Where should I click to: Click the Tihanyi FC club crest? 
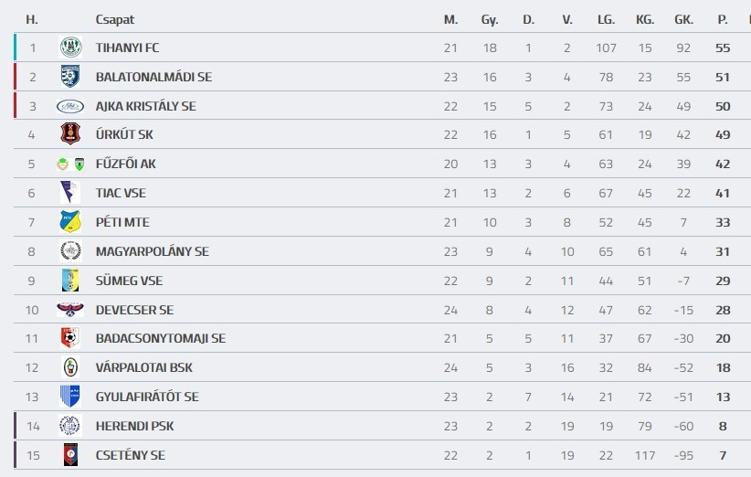click(70, 48)
